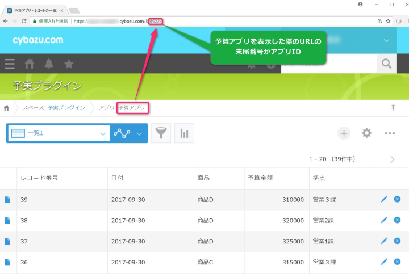Pin the breadcrumb bar with pin icon

click(393, 108)
